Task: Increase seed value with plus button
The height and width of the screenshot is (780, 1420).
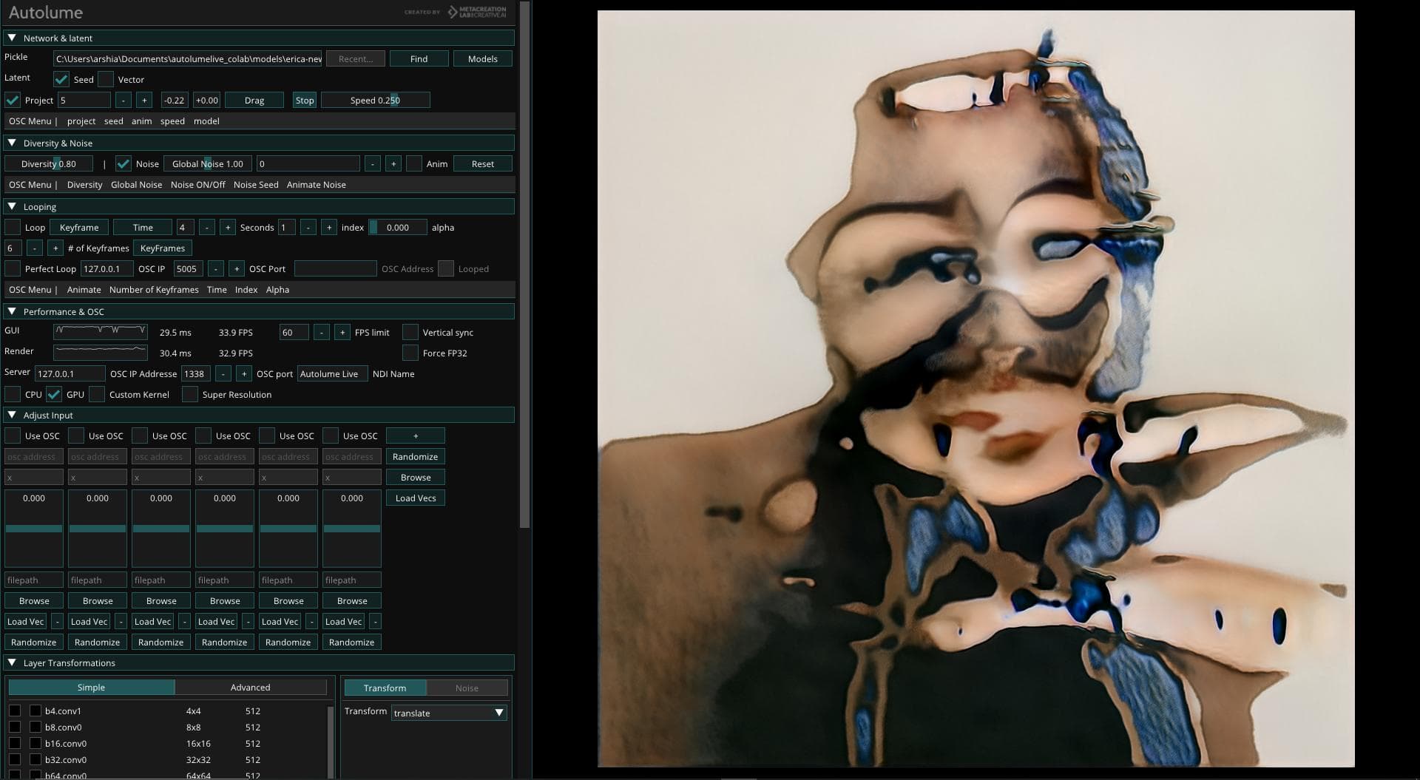Action: [144, 100]
